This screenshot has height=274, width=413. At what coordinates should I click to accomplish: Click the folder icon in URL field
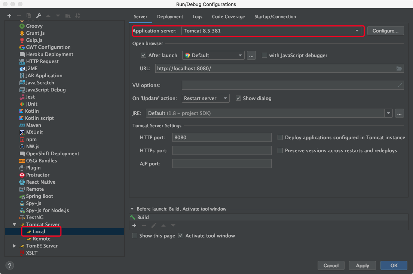[x=399, y=69]
